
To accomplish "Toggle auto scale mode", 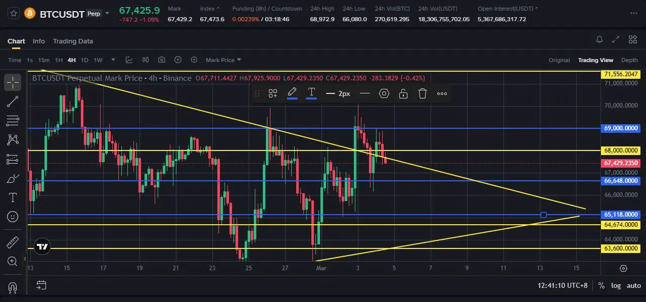I will (x=634, y=285).
